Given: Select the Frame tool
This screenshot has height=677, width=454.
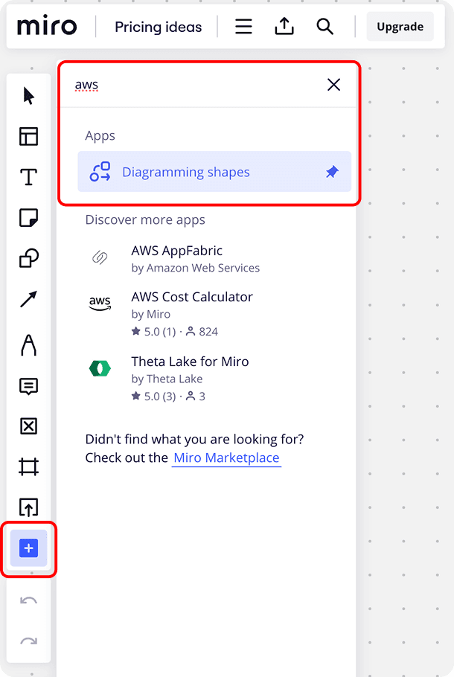Looking at the screenshot, I should coord(28,466).
